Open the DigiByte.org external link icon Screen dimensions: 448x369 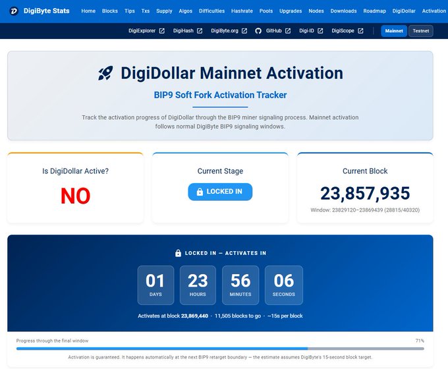tap(244, 31)
